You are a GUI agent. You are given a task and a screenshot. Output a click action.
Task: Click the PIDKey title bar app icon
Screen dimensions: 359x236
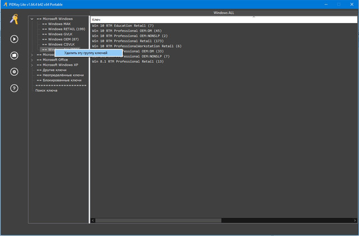[x=5, y=4]
